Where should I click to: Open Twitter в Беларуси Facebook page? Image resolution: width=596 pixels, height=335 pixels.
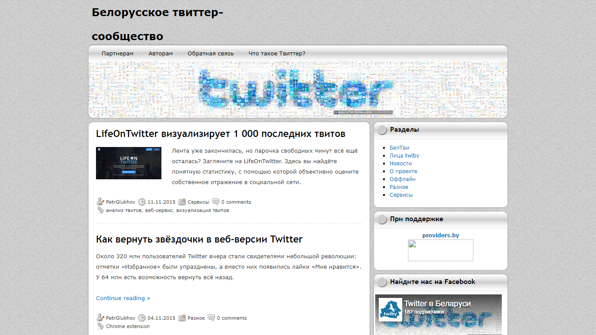pos(437,304)
